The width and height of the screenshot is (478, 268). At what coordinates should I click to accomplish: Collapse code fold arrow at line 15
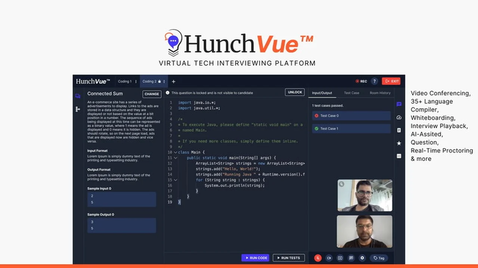point(175,180)
